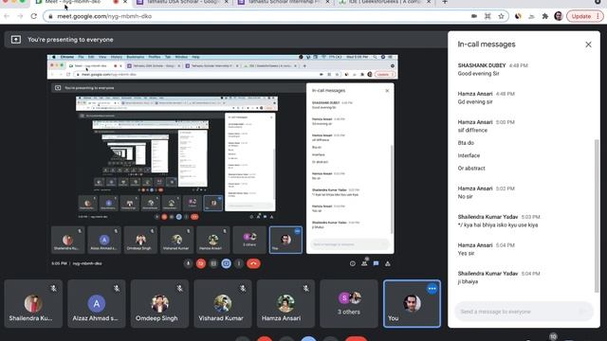Click message 'Gd evening sir'
607x341 pixels.
pos(475,101)
